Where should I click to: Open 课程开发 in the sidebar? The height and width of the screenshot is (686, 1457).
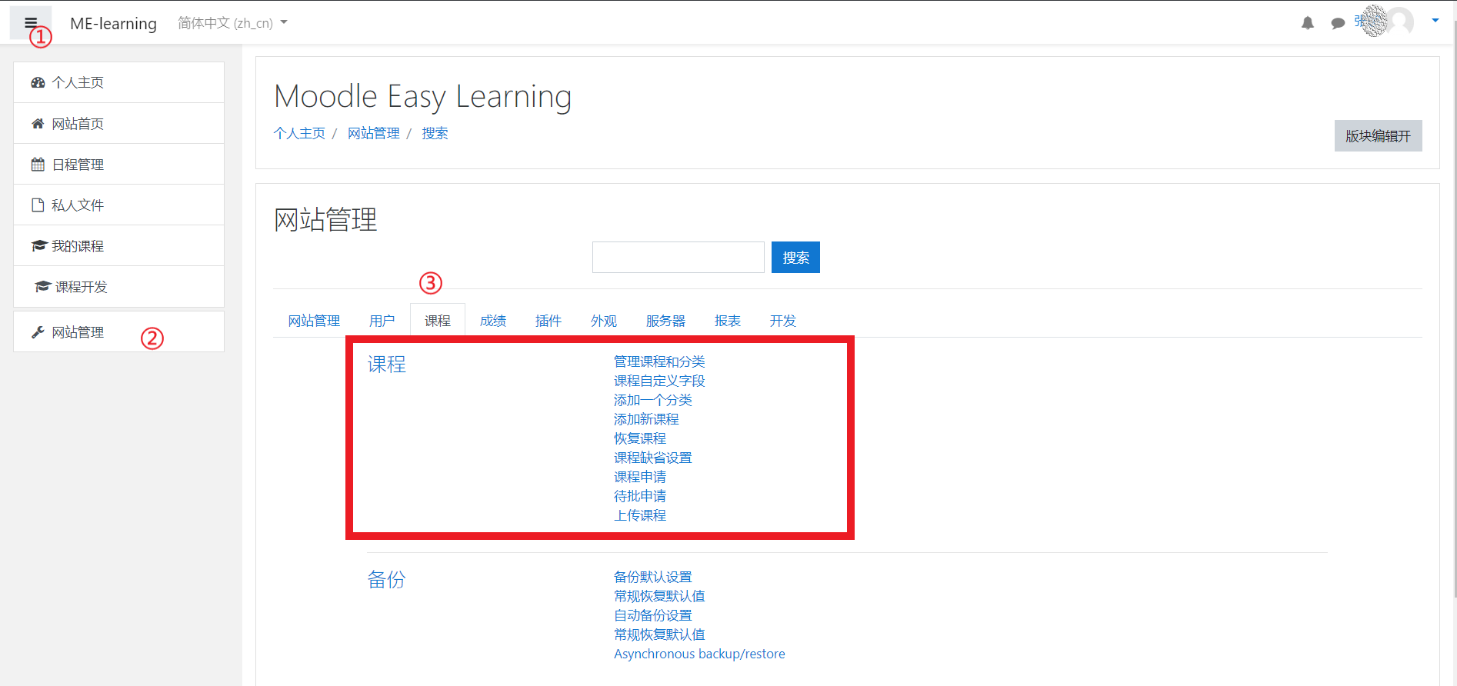(x=118, y=286)
